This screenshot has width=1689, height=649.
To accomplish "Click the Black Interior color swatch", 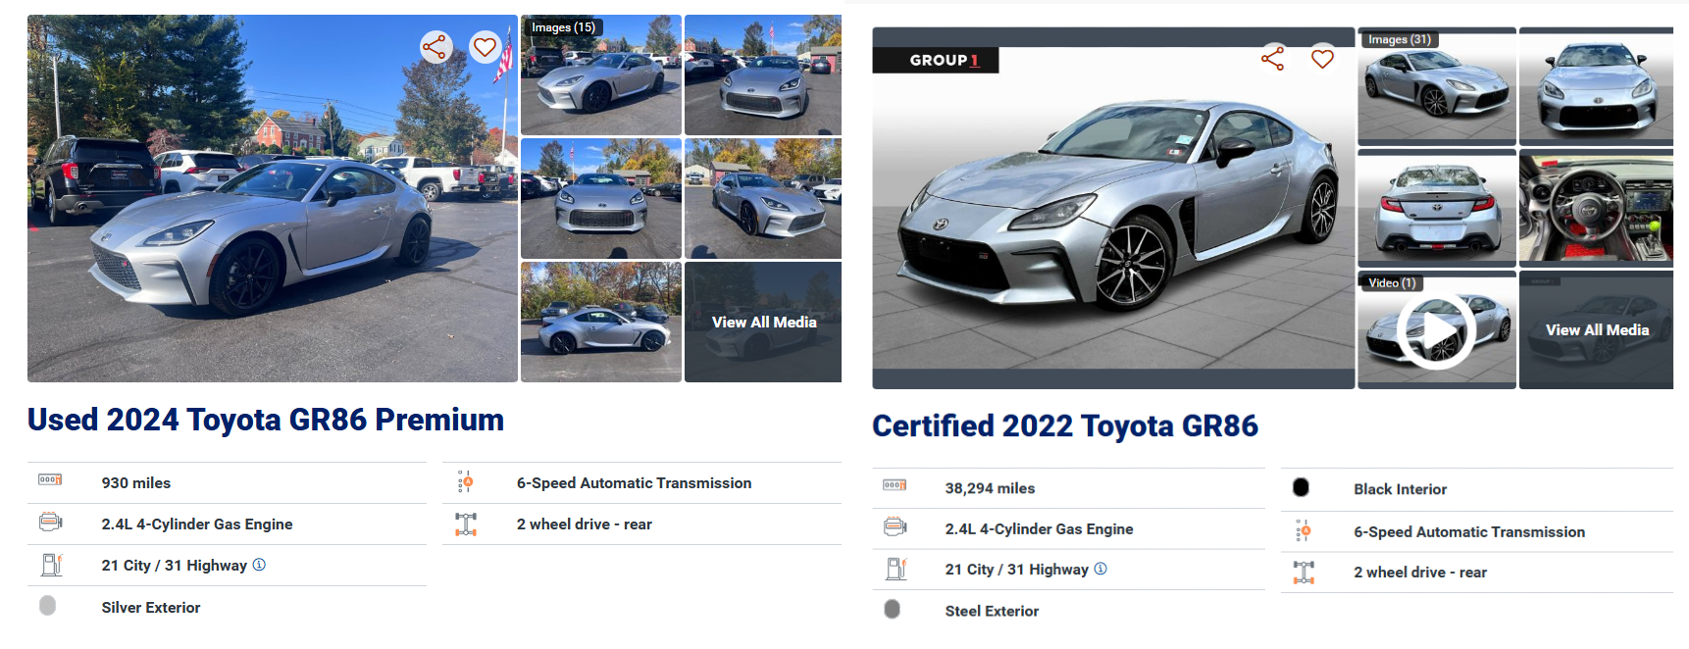I will tap(1301, 487).
